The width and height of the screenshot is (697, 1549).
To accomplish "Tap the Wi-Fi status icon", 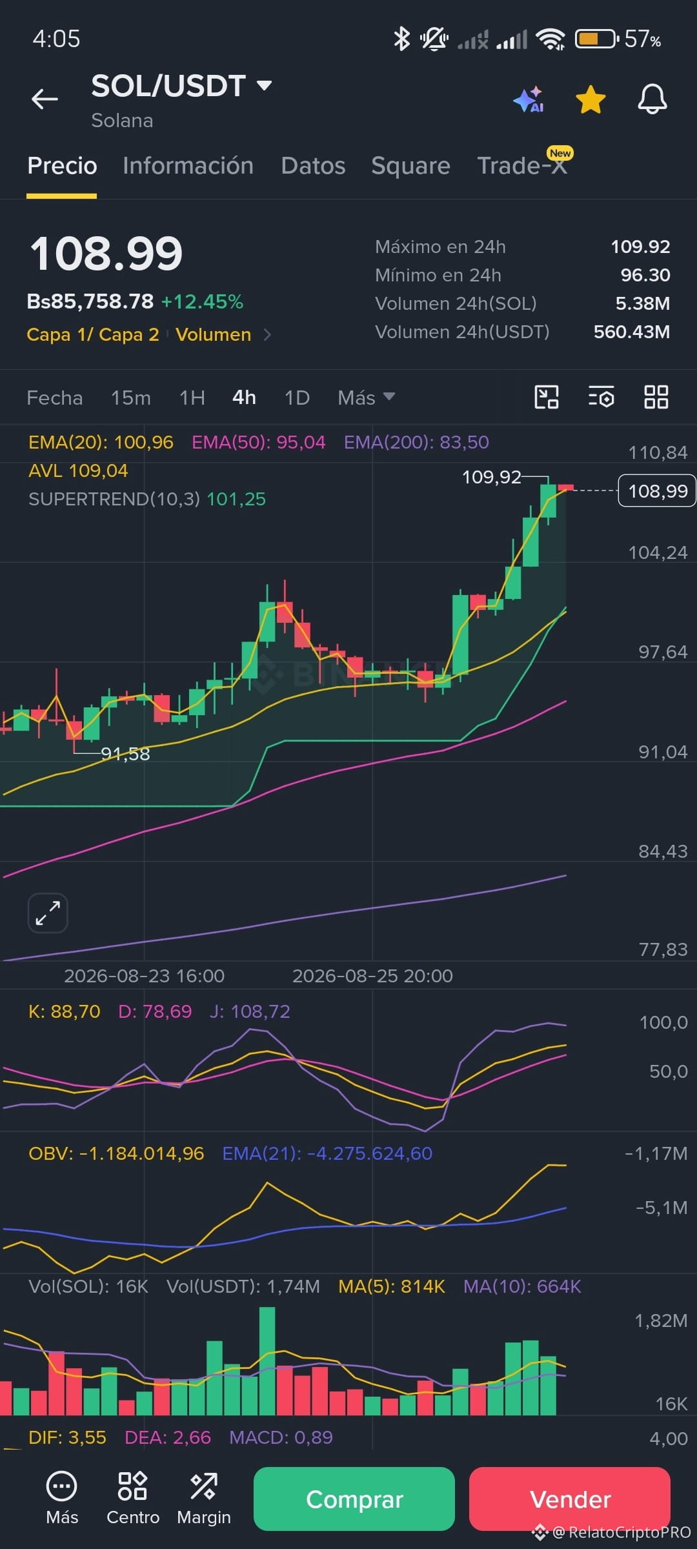I will (x=551, y=39).
